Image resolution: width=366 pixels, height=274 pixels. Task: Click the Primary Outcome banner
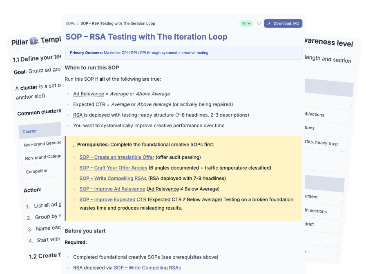click(183, 53)
